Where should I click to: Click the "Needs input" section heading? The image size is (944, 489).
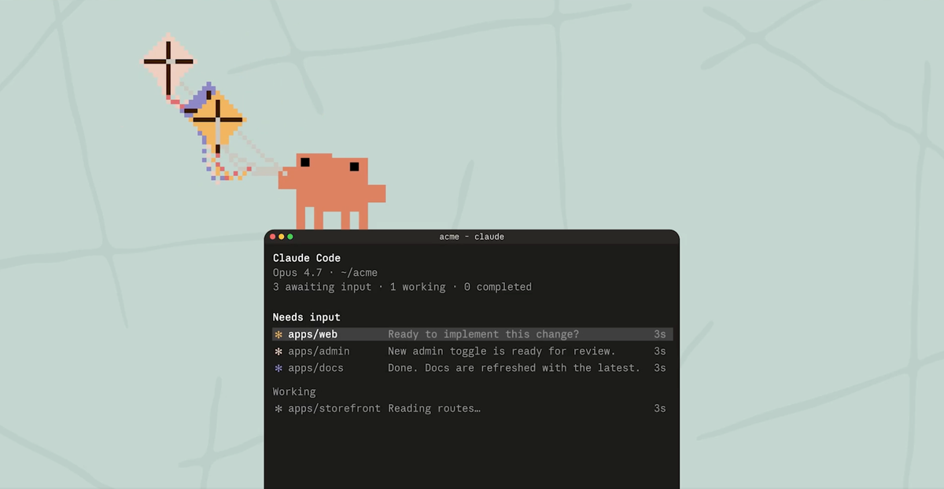(x=307, y=318)
